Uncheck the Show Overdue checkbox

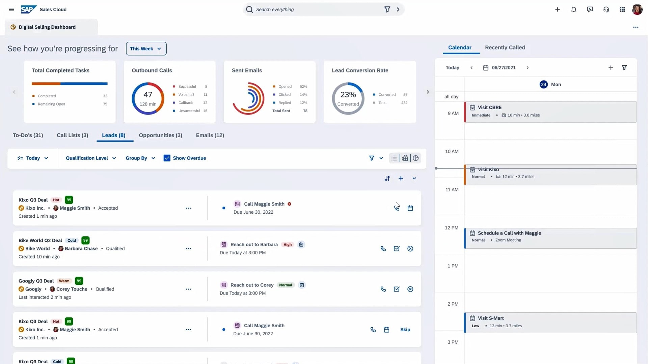pos(167,158)
